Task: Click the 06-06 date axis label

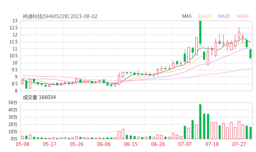Action: (x=104, y=144)
